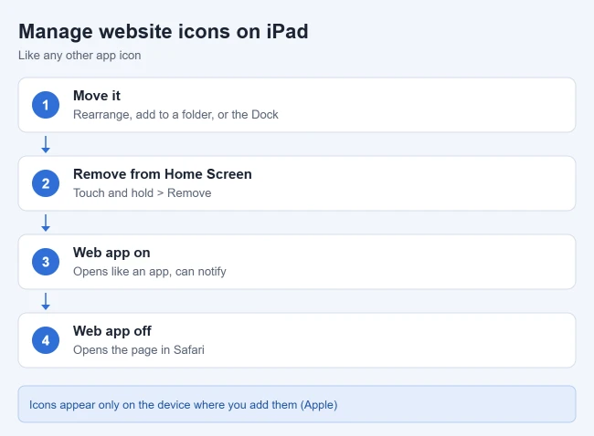Click 'Manage website icons on iPad' title
The height and width of the screenshot is (436, 594).
(x=164, y=31)
